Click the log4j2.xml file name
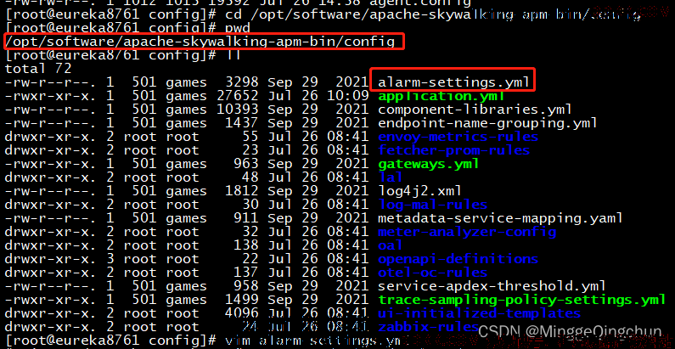Viewport: 675px width, 349px height. [419, 191]
